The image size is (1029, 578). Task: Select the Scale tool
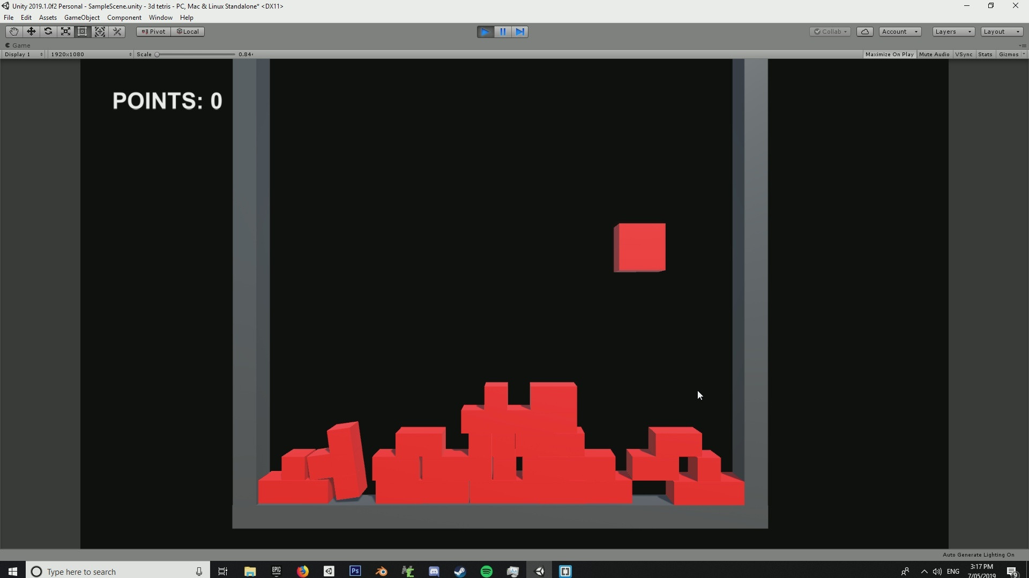point(65,32)
